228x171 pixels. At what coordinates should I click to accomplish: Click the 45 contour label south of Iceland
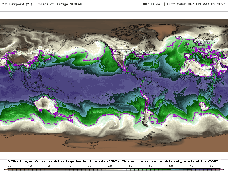pos(179,38)
